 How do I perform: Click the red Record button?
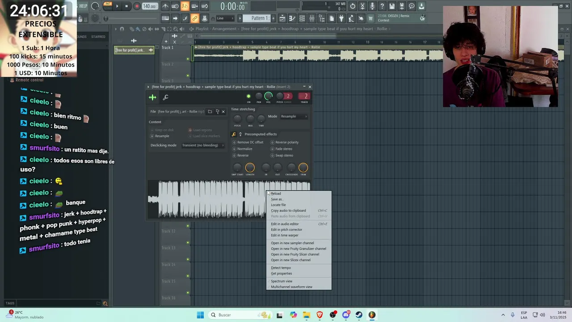[x=137, y=6]
